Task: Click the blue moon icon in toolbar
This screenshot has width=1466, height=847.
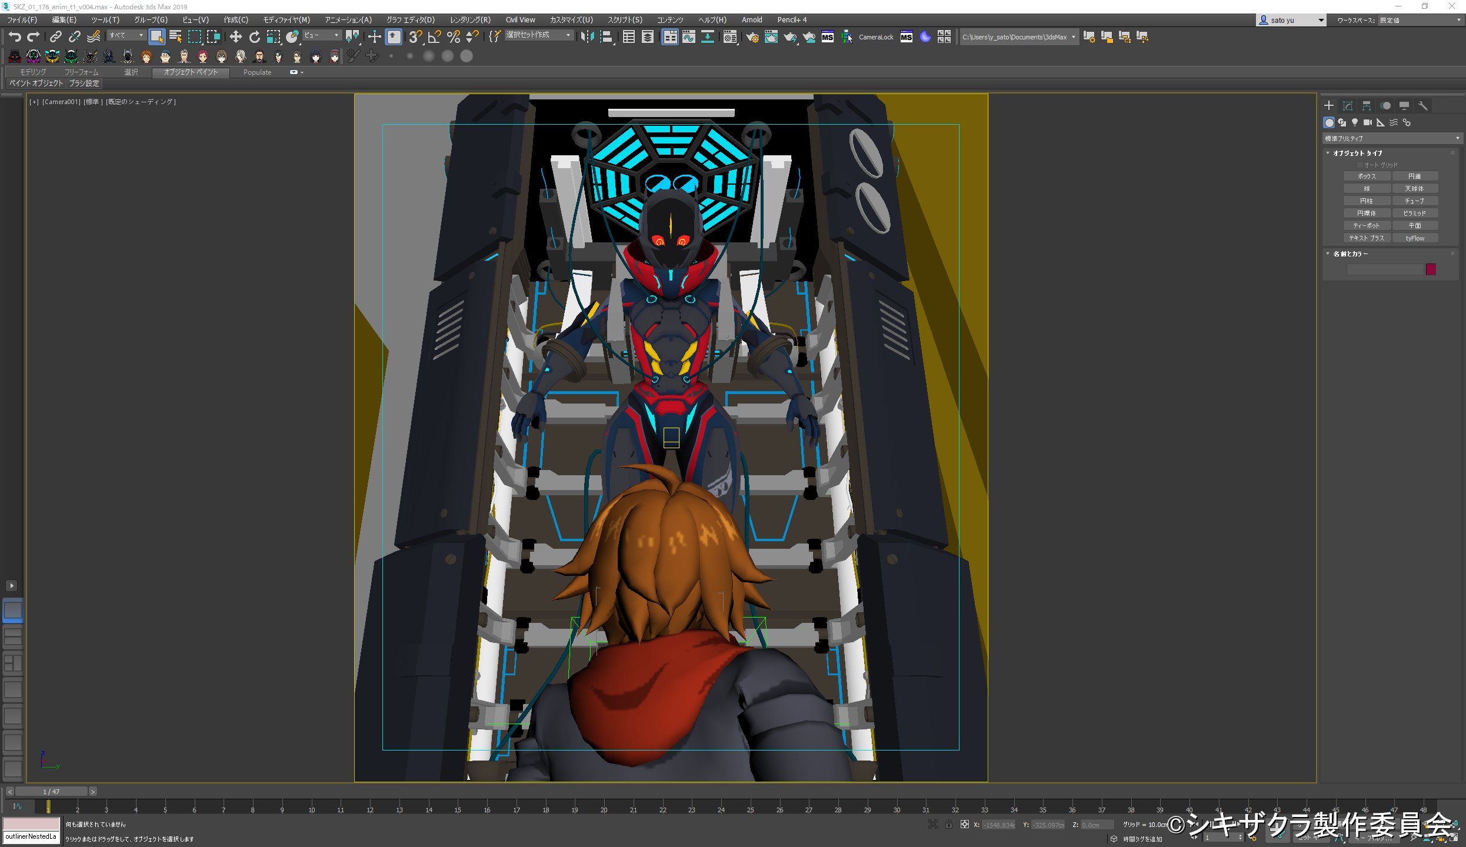Action: pyautogui.click(x=925, y=37)
